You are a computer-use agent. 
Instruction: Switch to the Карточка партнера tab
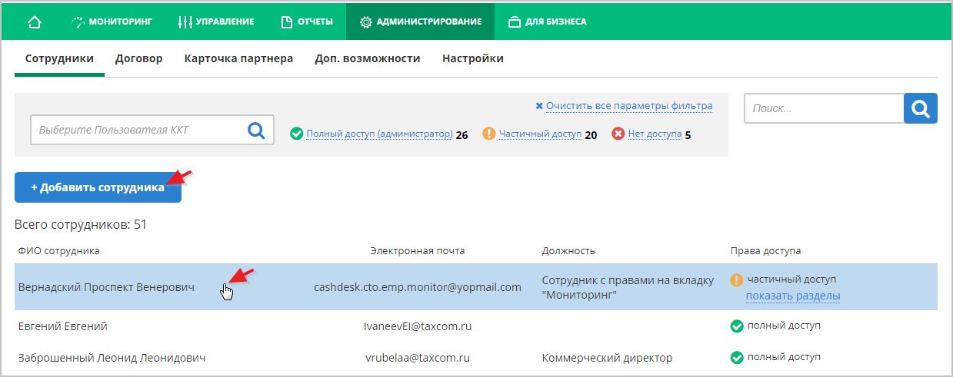[x=238, y=58]
